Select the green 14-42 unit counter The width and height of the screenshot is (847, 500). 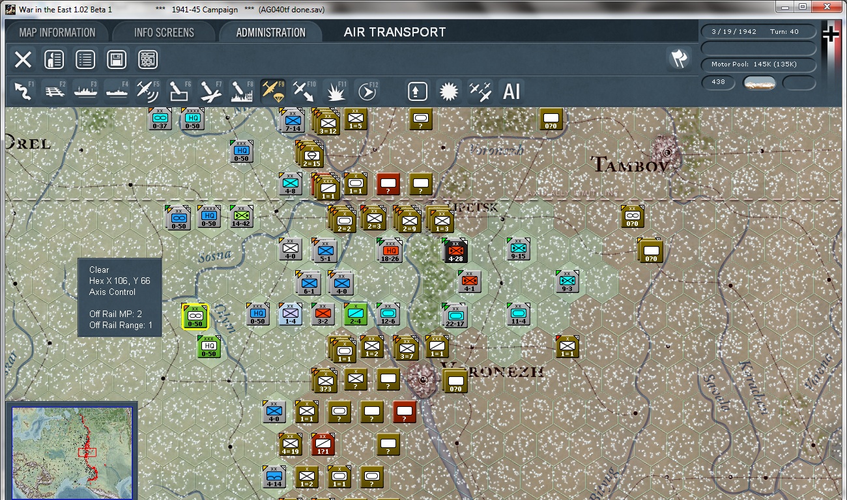pos(241,217)
